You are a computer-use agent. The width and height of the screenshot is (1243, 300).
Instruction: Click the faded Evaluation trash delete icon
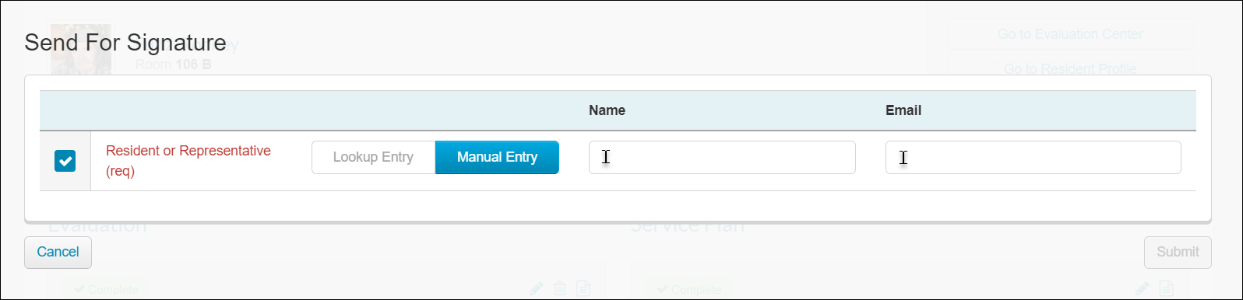tap(559, 288)
